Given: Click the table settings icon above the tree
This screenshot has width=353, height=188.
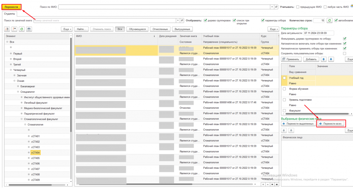Looking at the screenshot, I should click(x=29, y=30).
